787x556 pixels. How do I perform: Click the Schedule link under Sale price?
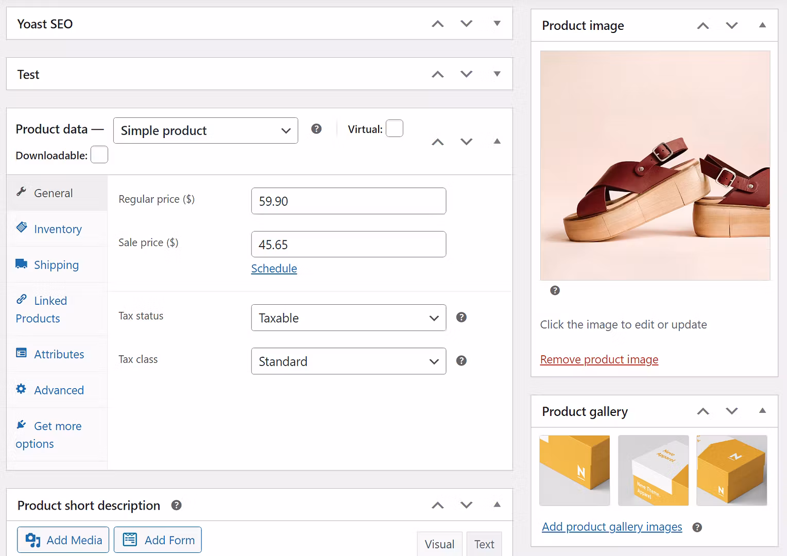point(273,268)
